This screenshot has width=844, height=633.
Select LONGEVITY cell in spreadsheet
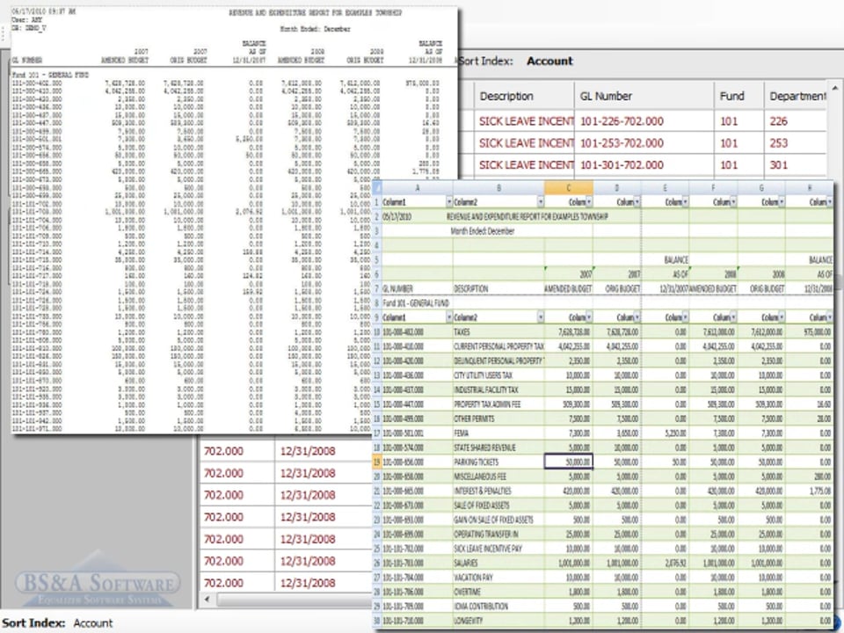click(499, 621)
